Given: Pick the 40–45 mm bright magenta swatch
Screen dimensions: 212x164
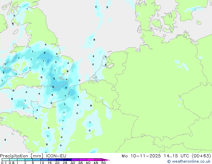Looking at the screenshot, I should 91,160.
